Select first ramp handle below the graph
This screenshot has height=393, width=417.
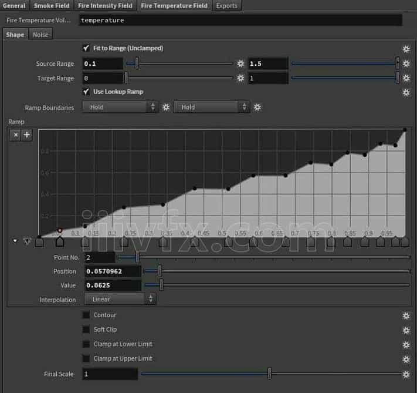pos(39,242)
